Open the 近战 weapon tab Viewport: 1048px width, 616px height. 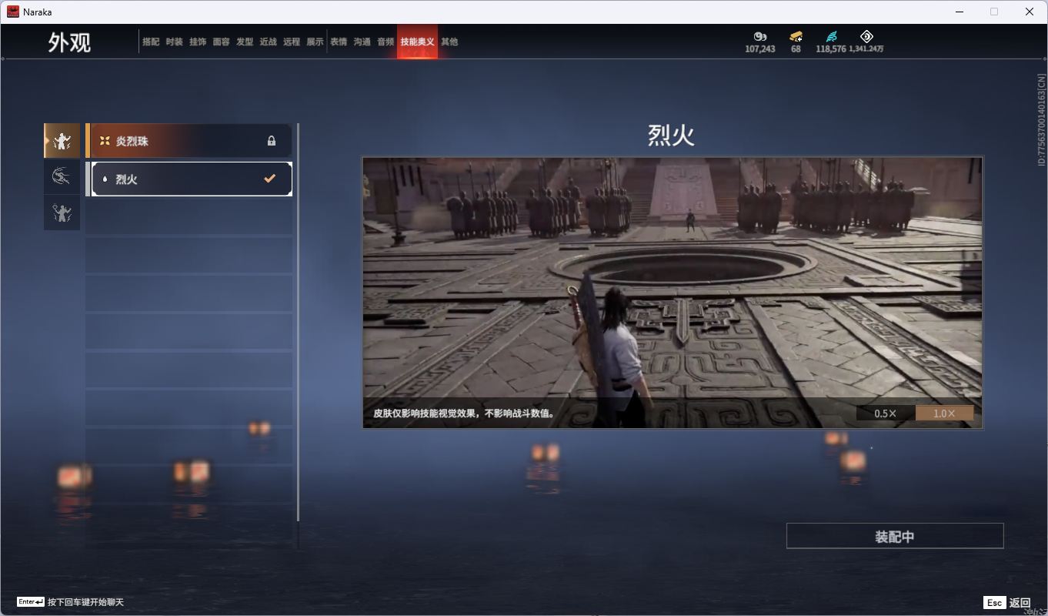coord(268,42)
